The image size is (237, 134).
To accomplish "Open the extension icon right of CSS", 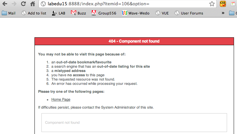I will 233,4.
